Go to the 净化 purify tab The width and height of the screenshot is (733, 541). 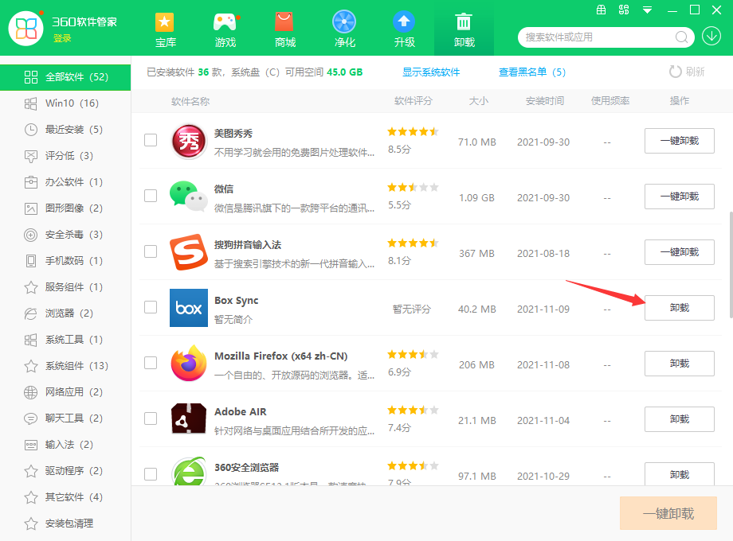(x=344, y=30)
